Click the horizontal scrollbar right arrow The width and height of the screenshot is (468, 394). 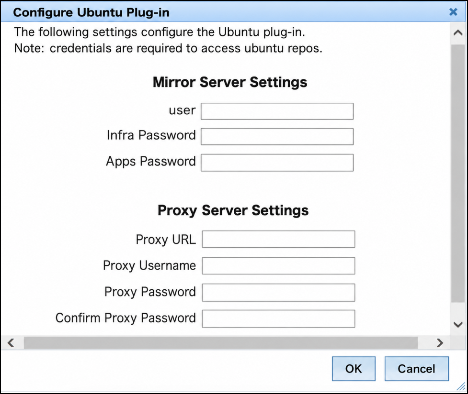tap(440, 343)
